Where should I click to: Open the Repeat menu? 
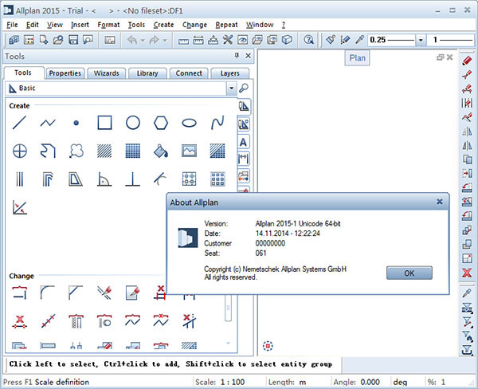point(226,25)
